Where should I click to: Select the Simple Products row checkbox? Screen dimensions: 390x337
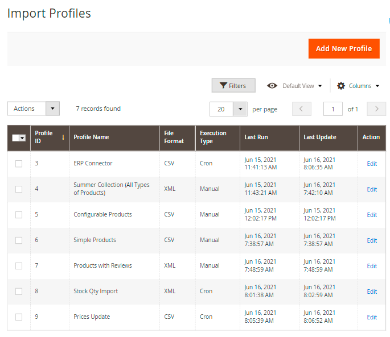tap(19, 240)
